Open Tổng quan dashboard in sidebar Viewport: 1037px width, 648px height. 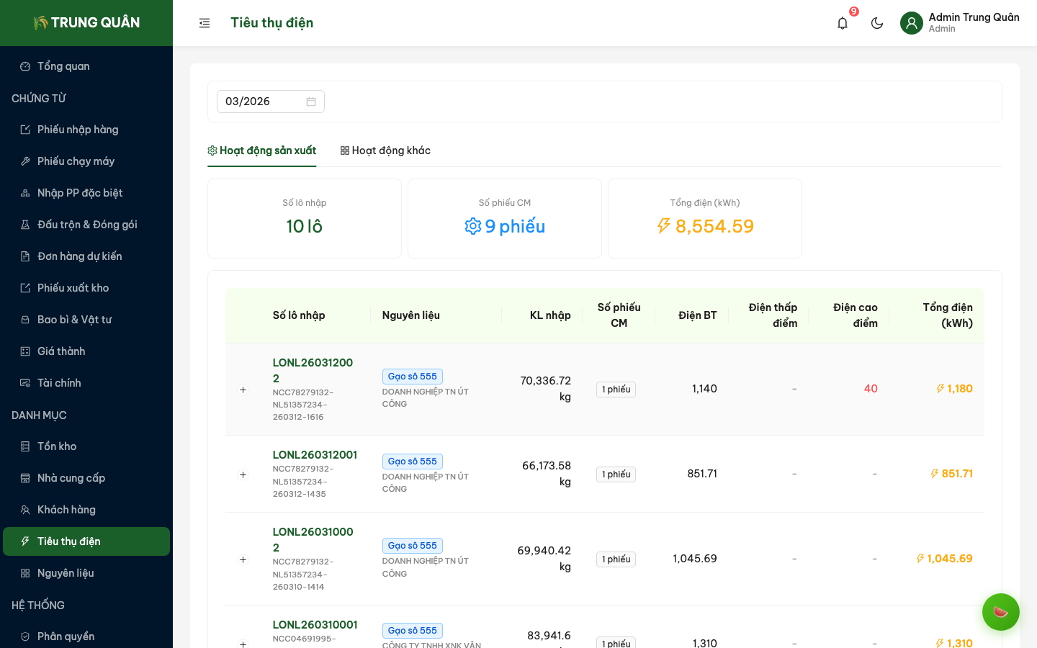pyautogui.click(x=63, y=66)
